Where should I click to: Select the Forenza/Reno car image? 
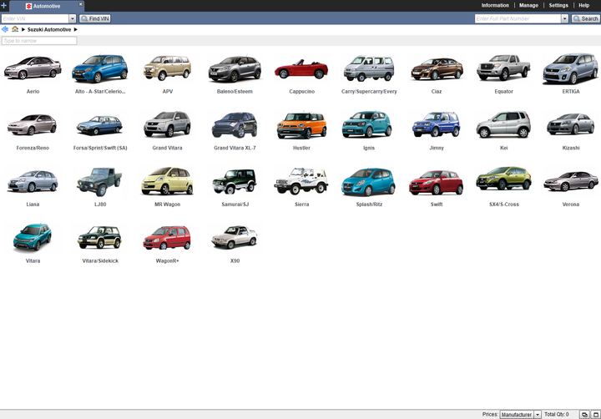(33, 124)
